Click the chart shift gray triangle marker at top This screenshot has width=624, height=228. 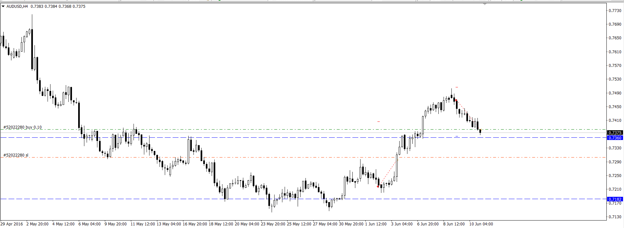[x=485, y=4]
